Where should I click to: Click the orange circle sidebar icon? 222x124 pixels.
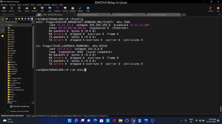(2, 36)
